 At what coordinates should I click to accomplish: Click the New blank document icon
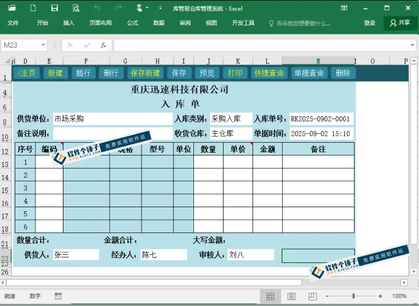click(x=33, y=8)
